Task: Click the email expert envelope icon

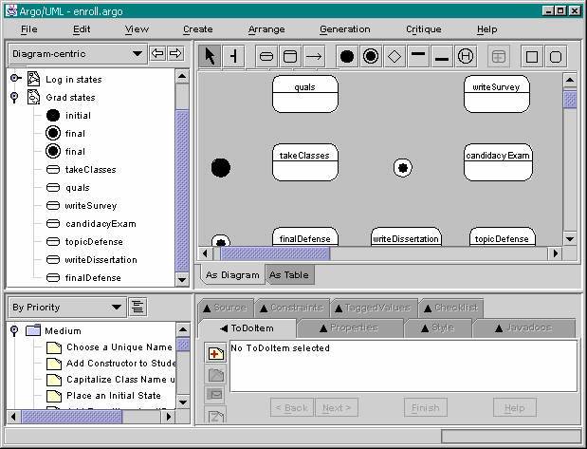Action: 216,395
